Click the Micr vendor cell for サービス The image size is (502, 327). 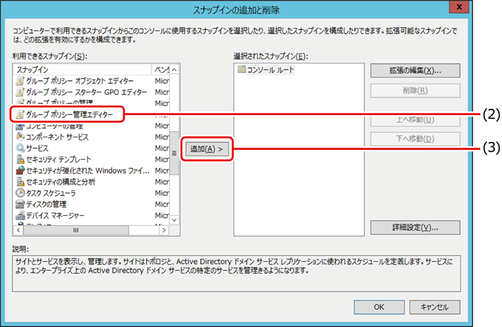pyautogui.click(x=162, y=148)
